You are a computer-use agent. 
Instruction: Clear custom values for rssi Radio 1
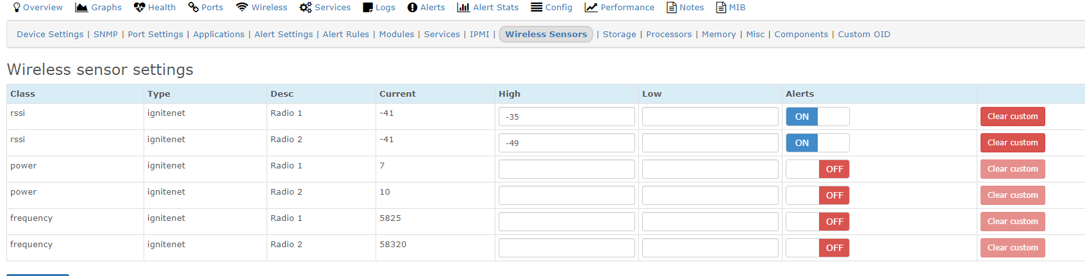click(x=1012, y=117)
